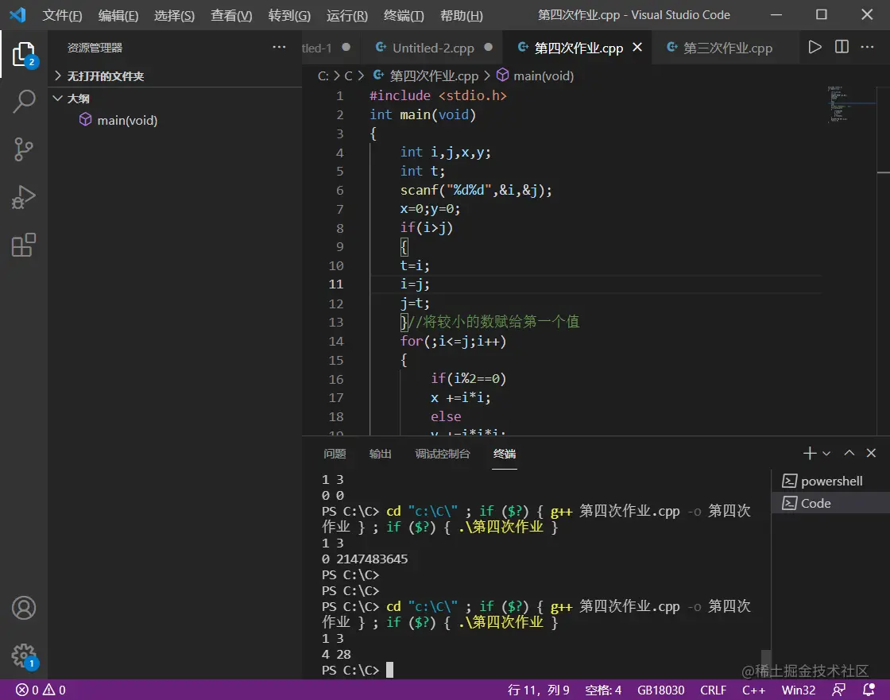Toggle maximize terminal panel size chevron

(x=849, y=454)
